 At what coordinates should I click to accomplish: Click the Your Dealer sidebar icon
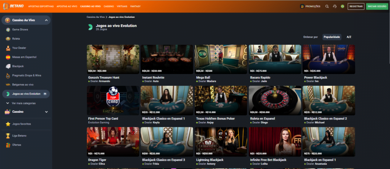8,48
